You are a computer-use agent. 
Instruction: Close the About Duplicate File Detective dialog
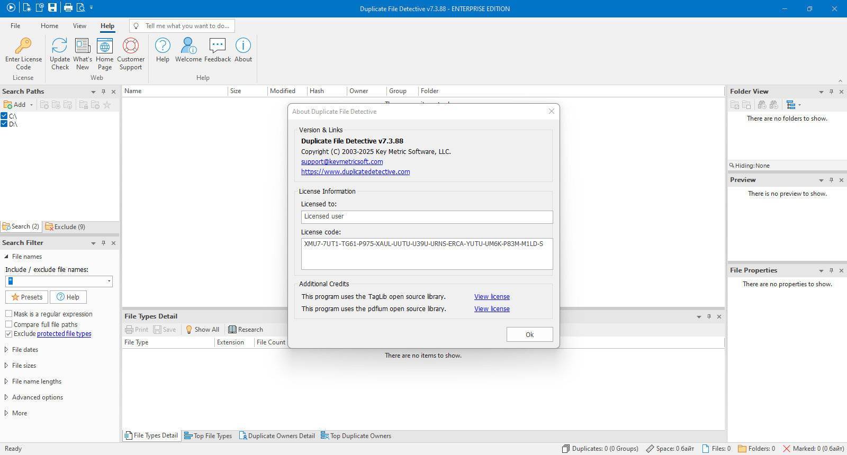coord(552,111)
